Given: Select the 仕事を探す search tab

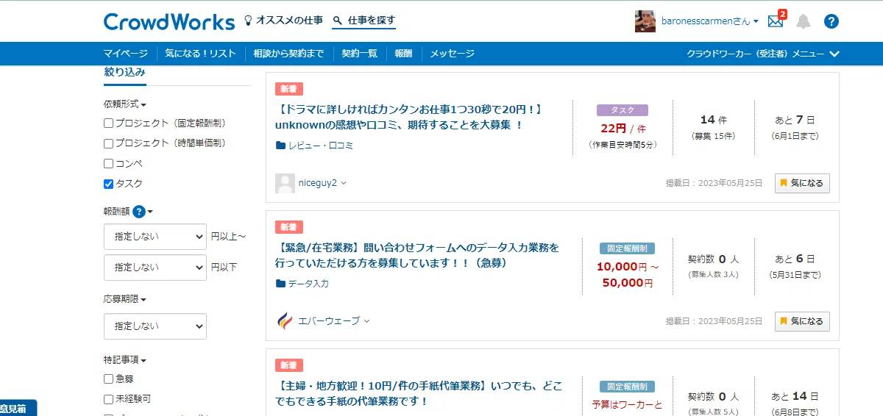Looking at the screenshot, I should click(364, 21).
